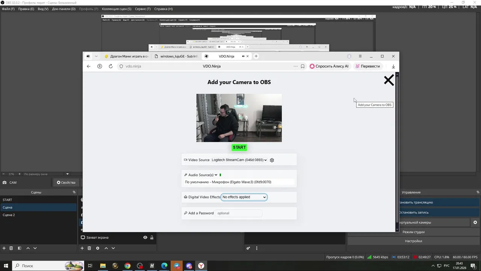This screenshot has height=271, width=481.
Task: Open the Правка menu
Action: tap(26, 9)
